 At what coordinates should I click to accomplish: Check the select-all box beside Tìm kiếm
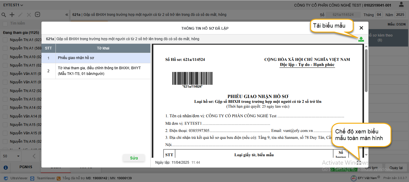coord(5,24)
